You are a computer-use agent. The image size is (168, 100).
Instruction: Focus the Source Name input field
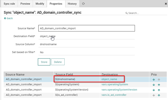[x=87, y=28]
